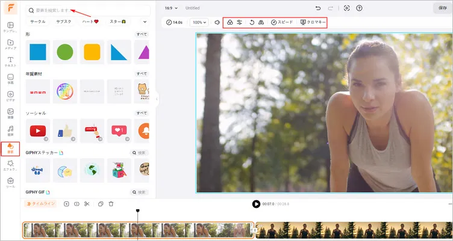This screenshot has width=453, height=241.
Task: Open the 100% zoom dropdown
Action: click(199, 22)
